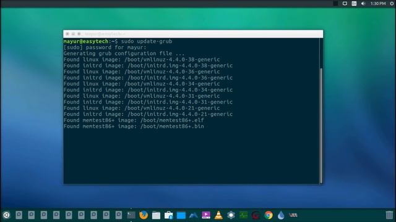Click the 'vmlinuz-4.4.0-36-generic' line

point(142,72)
